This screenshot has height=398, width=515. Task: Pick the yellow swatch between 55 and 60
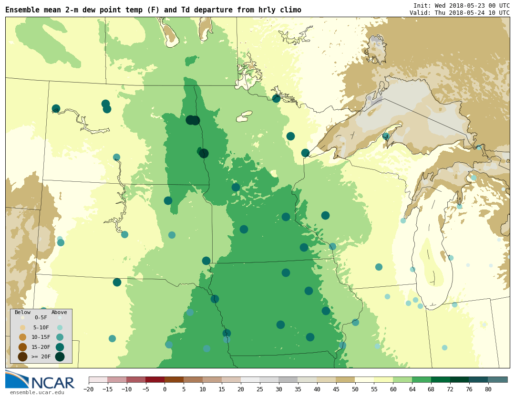383,380
